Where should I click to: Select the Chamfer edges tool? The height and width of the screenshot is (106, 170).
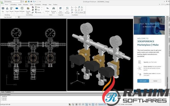28,10
